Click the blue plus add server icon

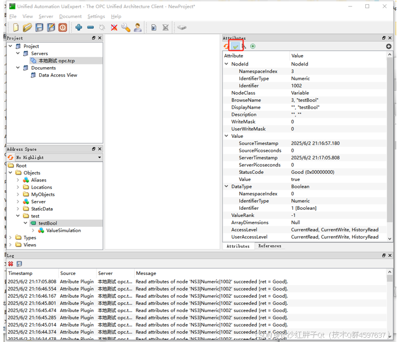tap(79, 27)
